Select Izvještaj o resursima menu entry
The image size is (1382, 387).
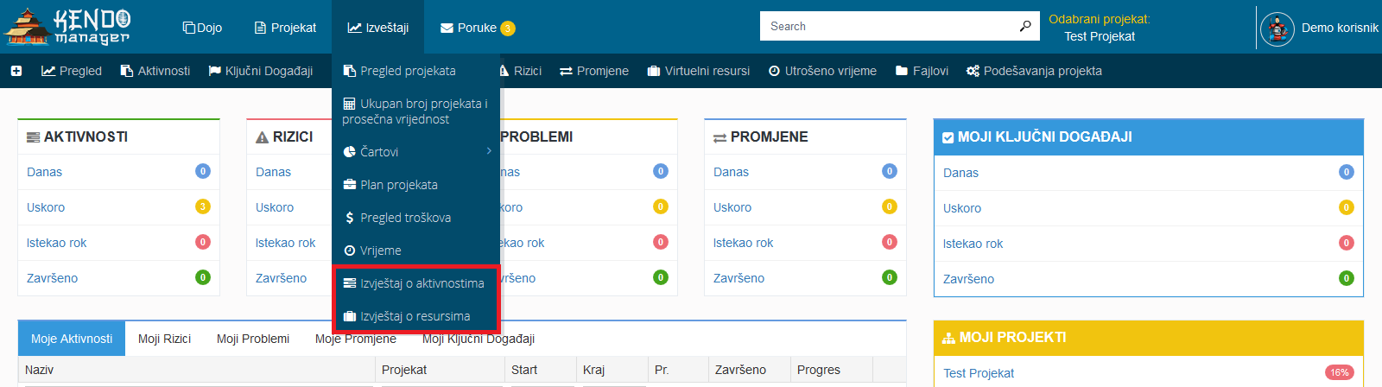(x=415, y=316)
